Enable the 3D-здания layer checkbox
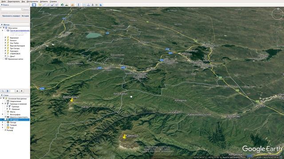This screenshot has height=159, width=284. coord(5,120)
